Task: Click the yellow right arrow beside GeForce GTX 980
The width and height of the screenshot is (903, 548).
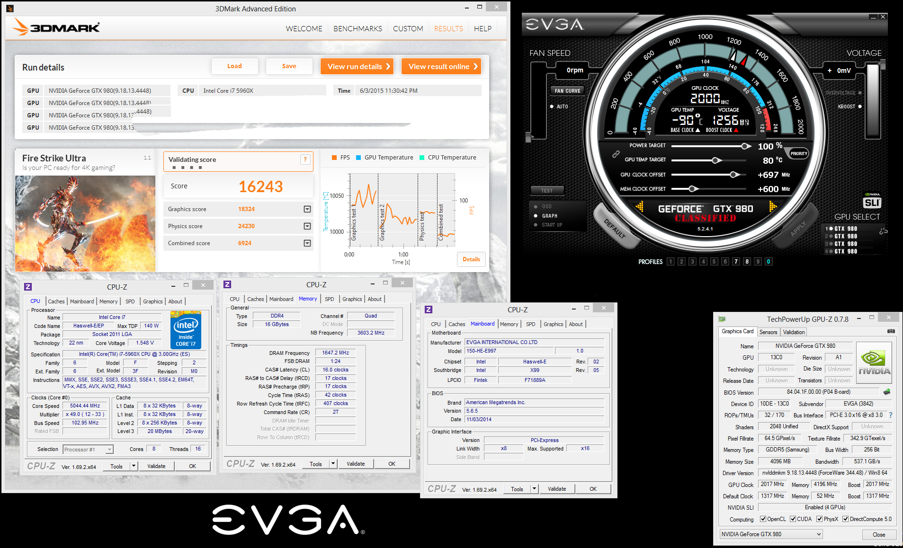Action: click(x=773, y=206)
